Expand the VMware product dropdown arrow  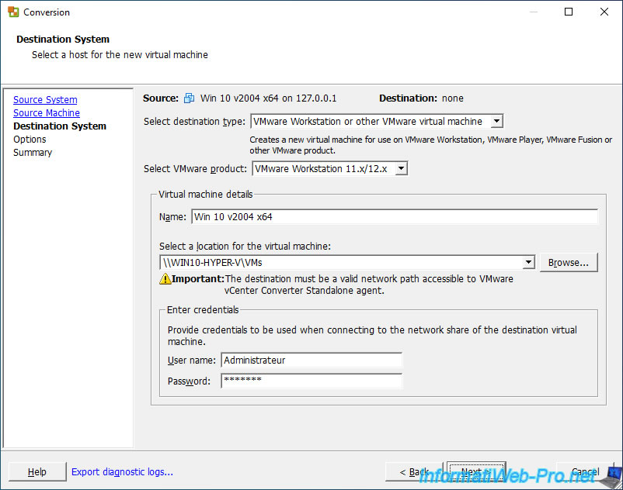402,168
